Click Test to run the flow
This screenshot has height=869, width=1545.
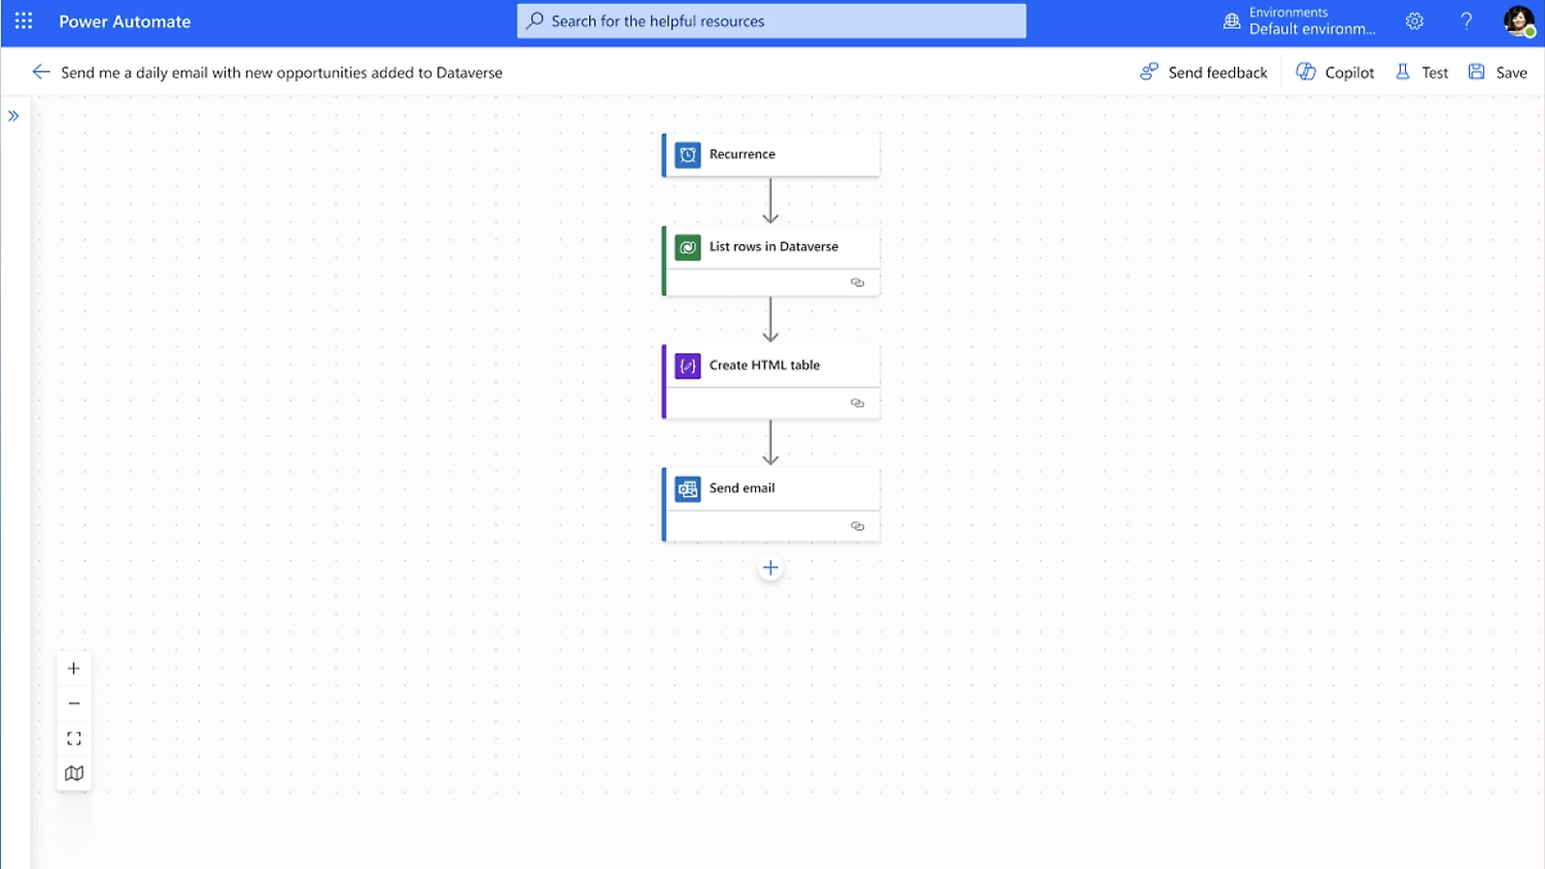(1421, 72)
